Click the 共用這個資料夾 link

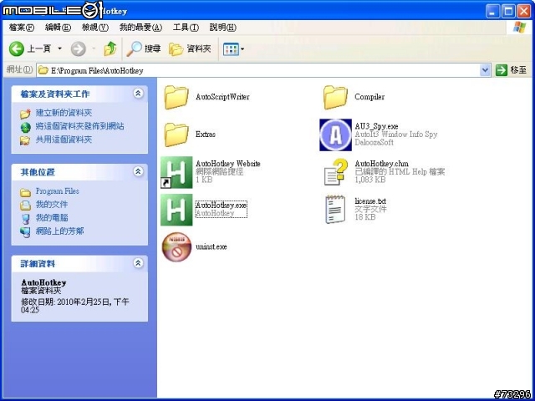(64, 140)
